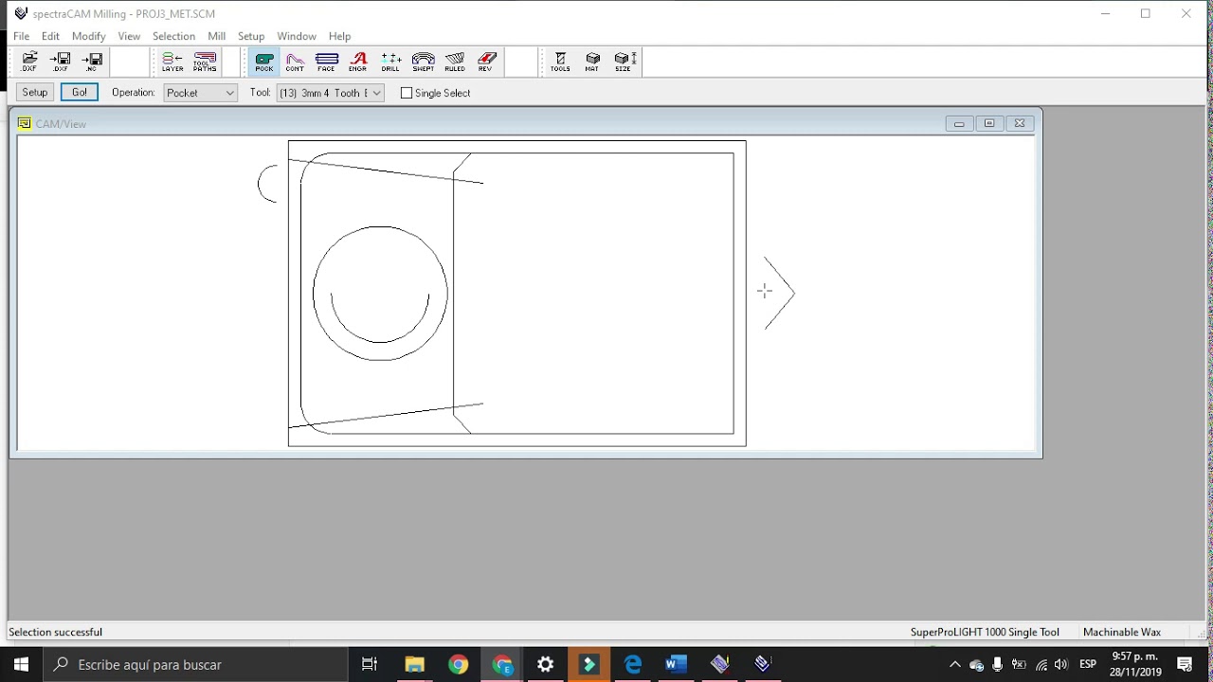Image resolution: width=1213 pixels, height=682 pixels.
Task: Open the stock Size icon
Action: (624, 63)
